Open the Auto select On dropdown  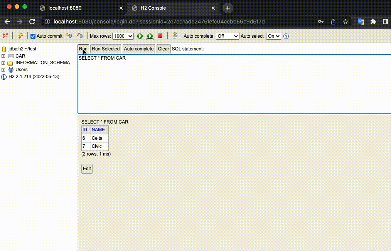273,36
